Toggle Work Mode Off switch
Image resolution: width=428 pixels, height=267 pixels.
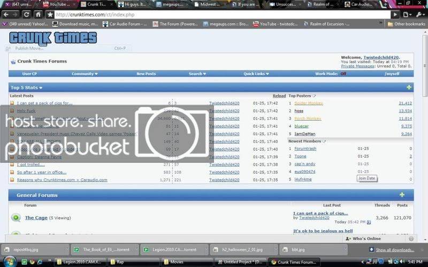click(x=343, y=74)
